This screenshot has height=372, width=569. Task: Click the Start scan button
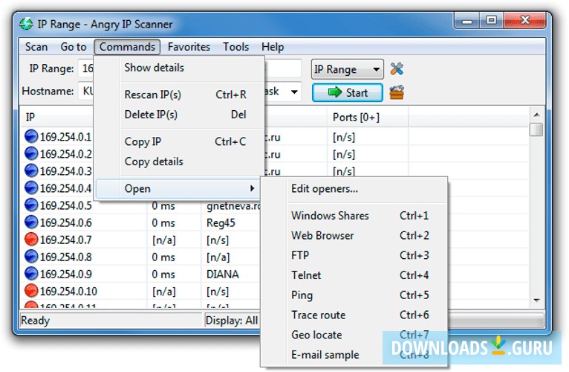pos(348,92)
